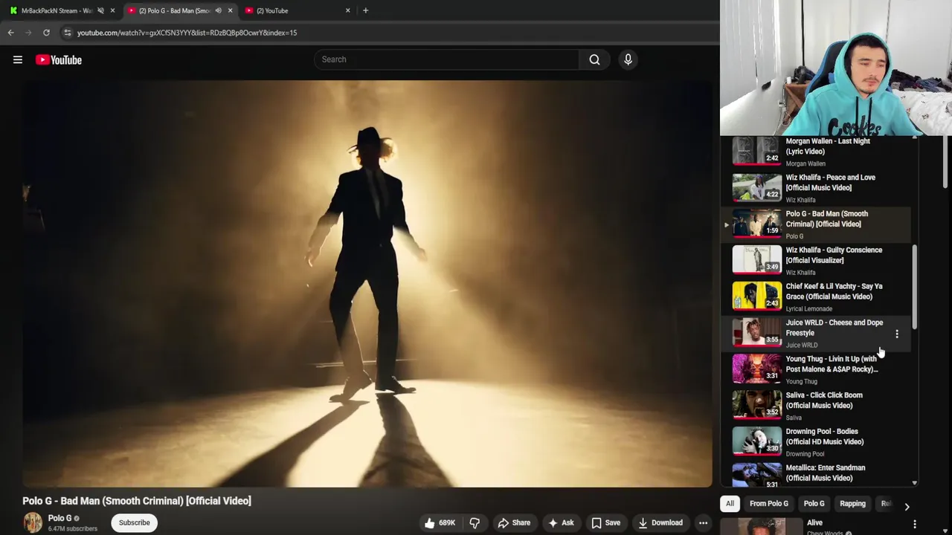Dislike the video with thumbs down
952x535 pixels.
[475, 522]
